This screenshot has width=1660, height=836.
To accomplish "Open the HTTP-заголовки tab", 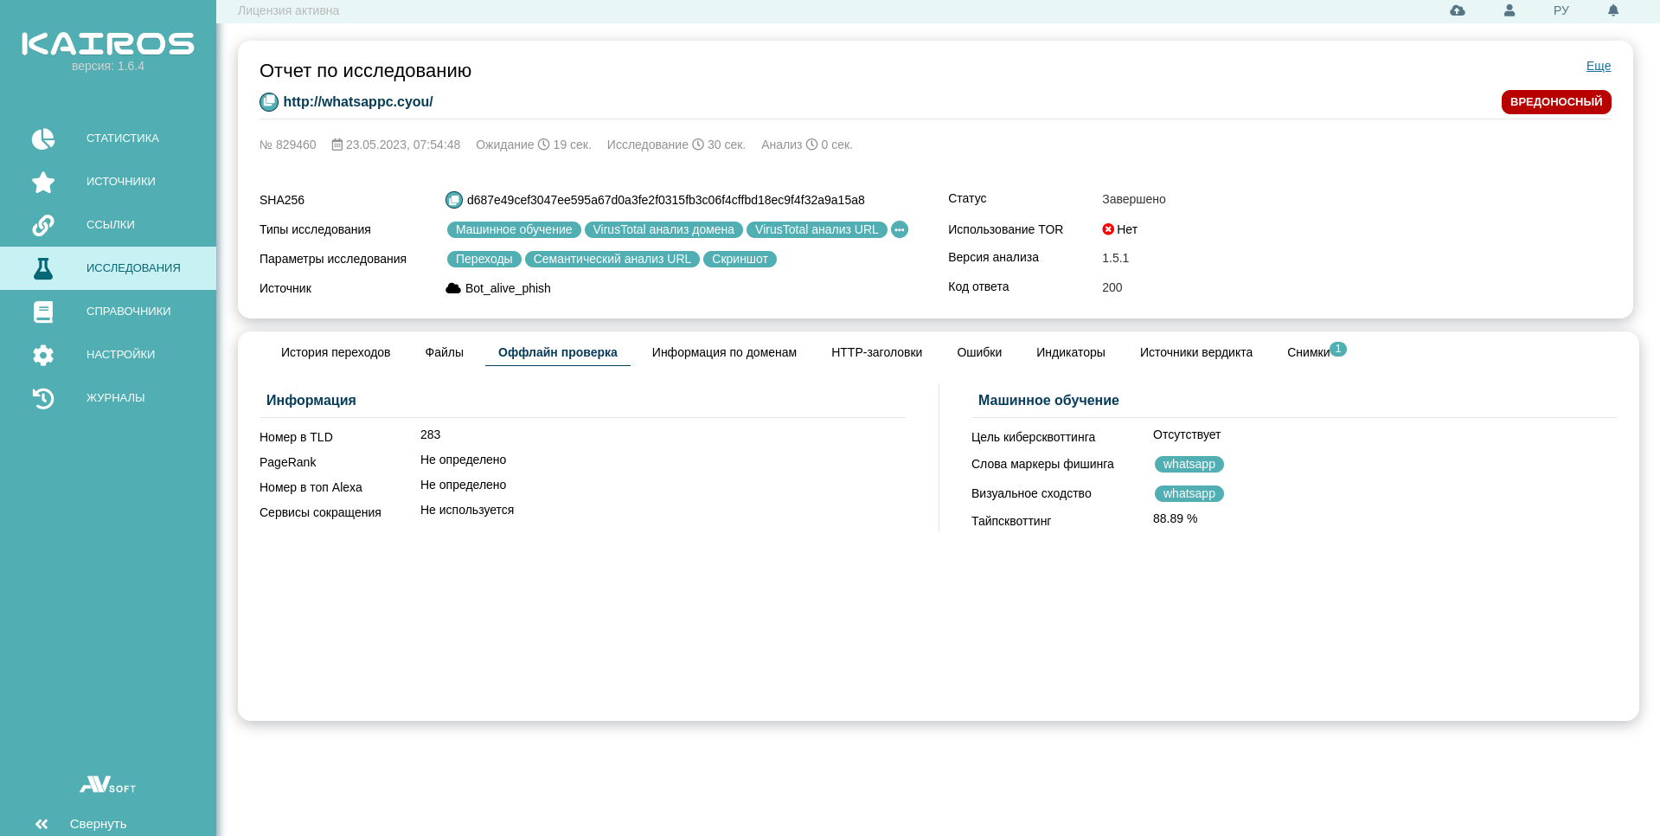I will click(x=876, y=352).
